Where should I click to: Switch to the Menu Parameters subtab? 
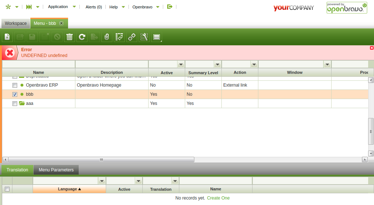tap(56, 170)
